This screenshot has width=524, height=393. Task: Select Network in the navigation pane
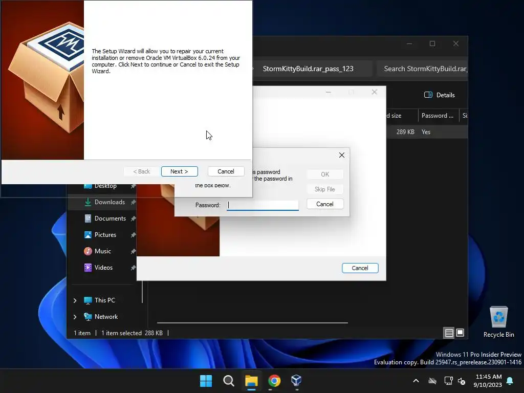tap(106, 317)
